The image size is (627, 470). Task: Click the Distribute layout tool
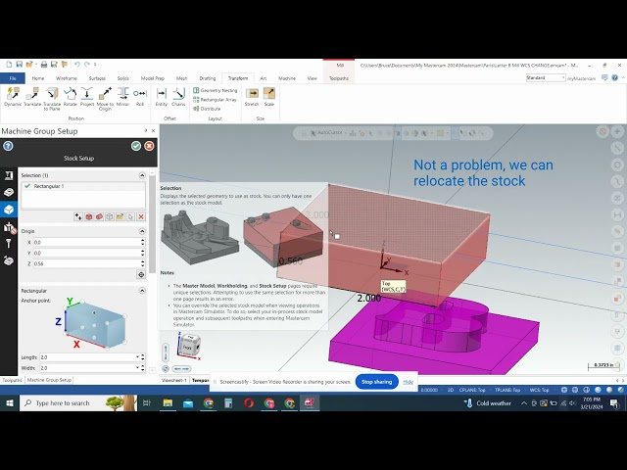207,109
